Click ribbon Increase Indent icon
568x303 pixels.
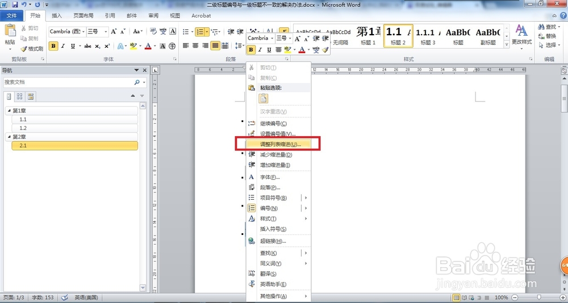pos(240,32)
